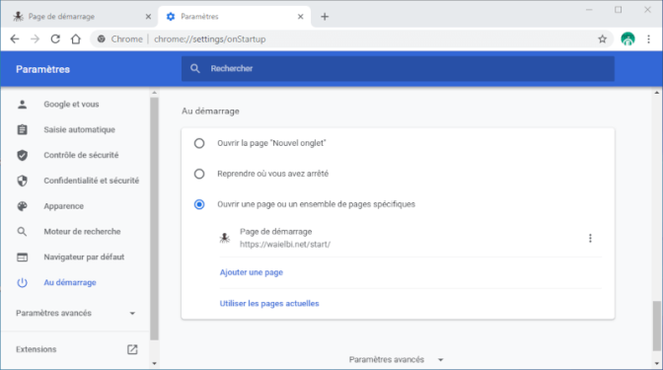This screenshot has height=370, width=663.
Task: Click the main page vertical scrollbar thumb
Action: tap(657, 326)
